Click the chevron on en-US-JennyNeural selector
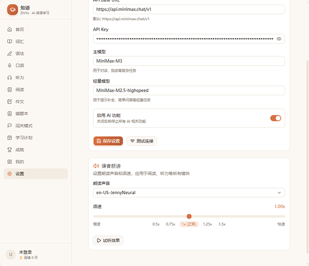 coord(279,193)
